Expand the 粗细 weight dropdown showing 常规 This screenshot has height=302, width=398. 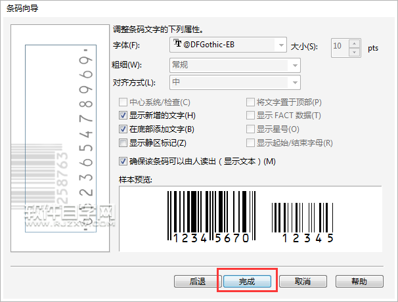[x=234, y=65]
